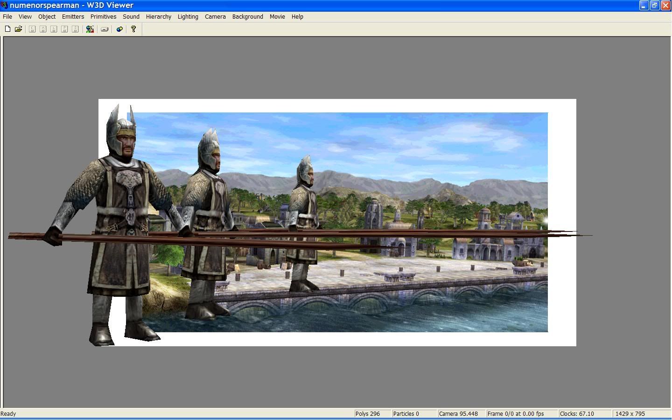Open the Primitives menu
The height and width of the screenshot is (420, 672).
point(104,16)
